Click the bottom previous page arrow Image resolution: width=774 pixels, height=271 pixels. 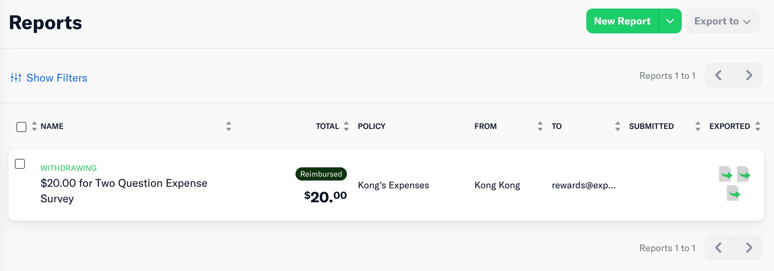(718, 247)
